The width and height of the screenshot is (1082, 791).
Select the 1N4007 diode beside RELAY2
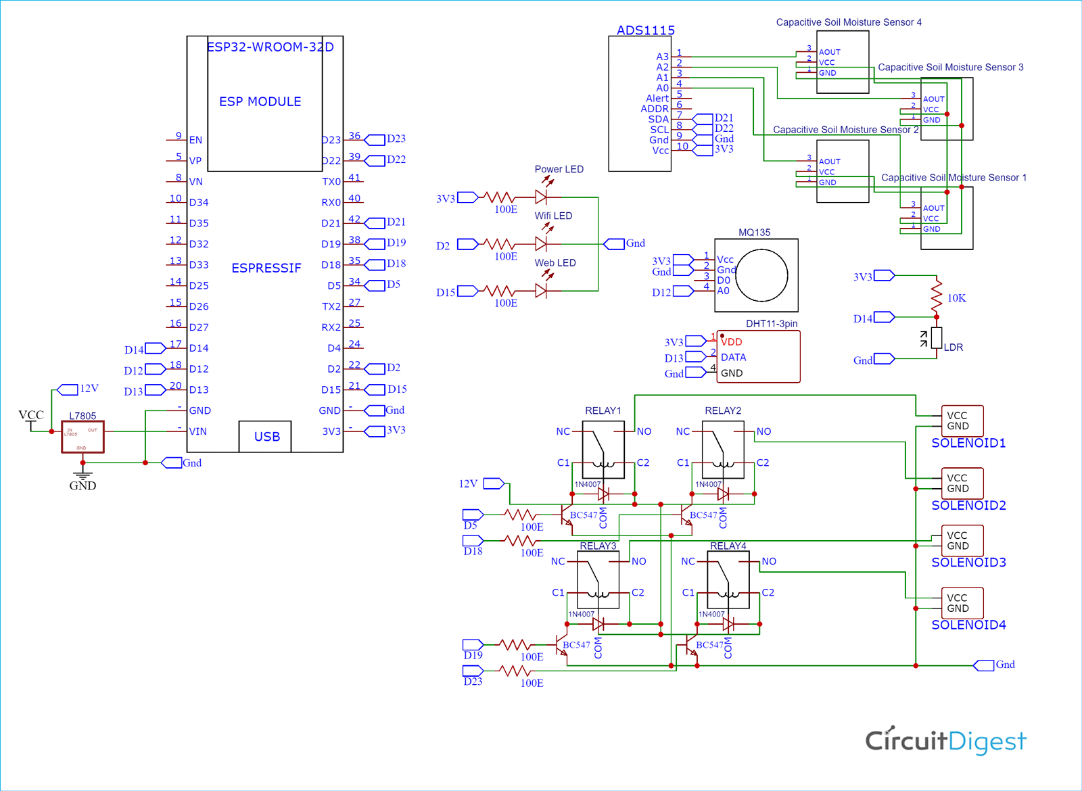(x=724, y=494)
